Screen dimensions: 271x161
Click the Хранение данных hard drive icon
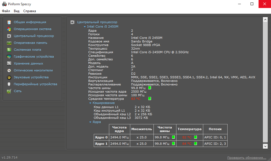click(9, 63)
